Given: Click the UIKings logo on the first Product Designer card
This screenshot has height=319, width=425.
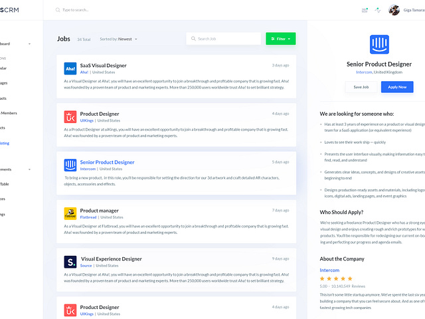Looking at the screenshot, I should [70, 117].
